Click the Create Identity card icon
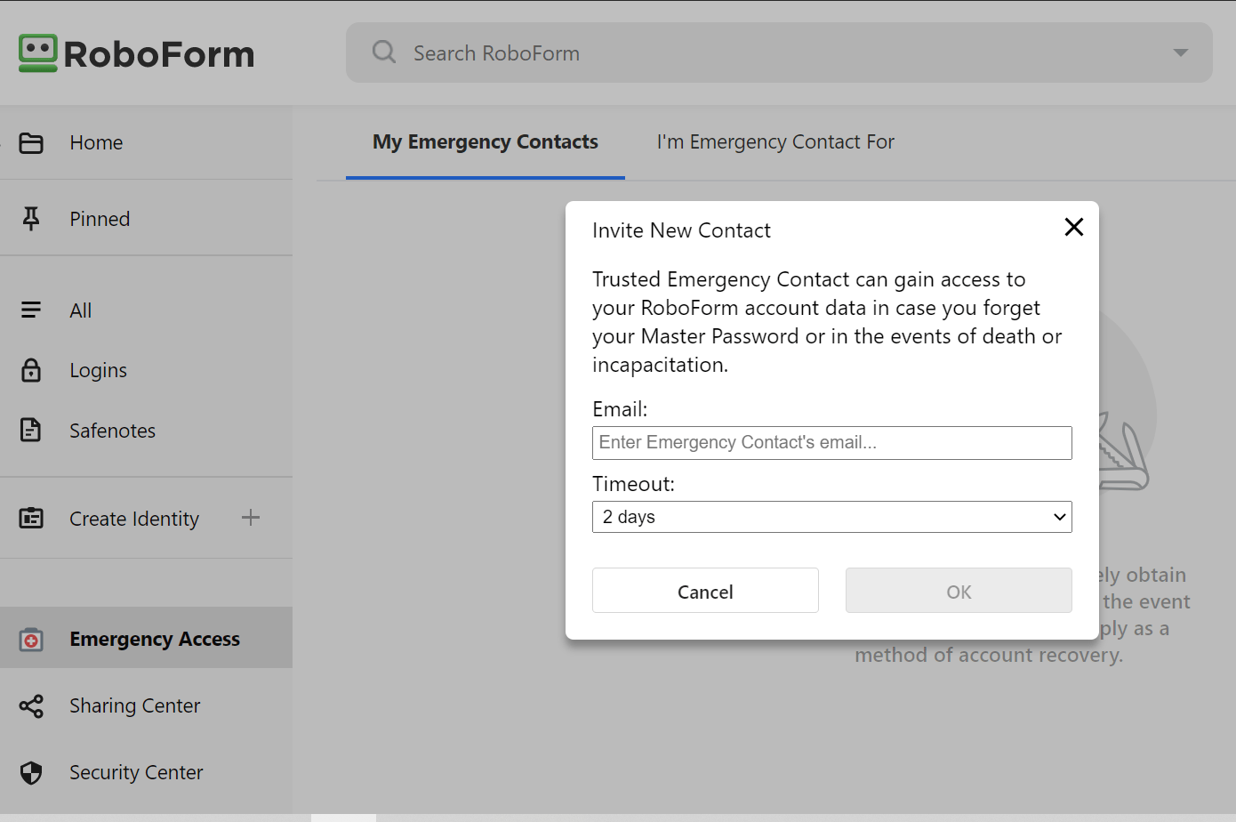Screen dimensions: 1236x822 [32, 518]
